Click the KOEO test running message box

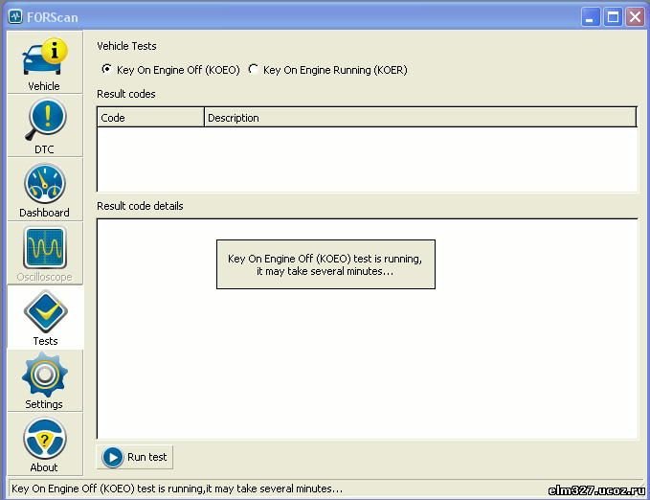[x=325, y=264]
